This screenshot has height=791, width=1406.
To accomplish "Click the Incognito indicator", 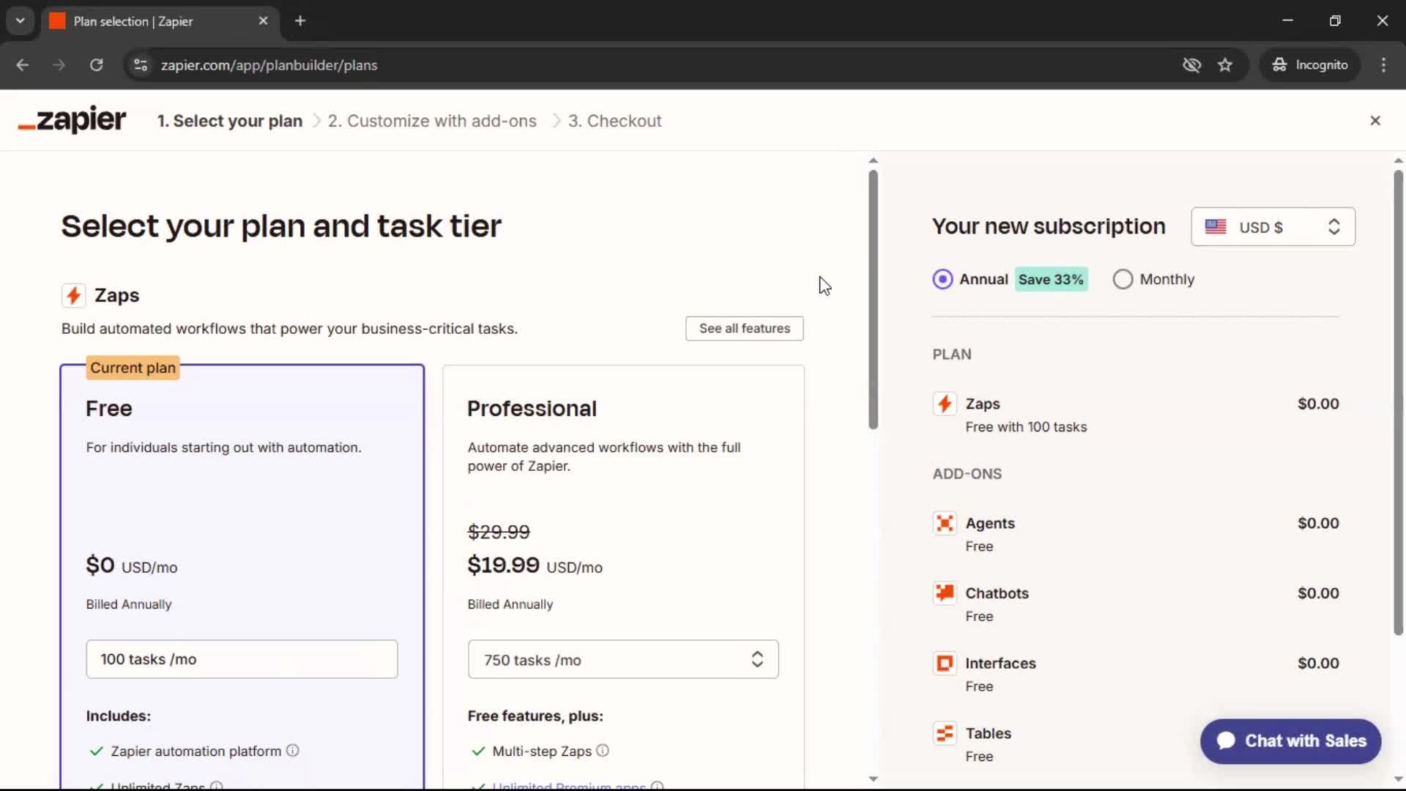I will pos(1310,65).
